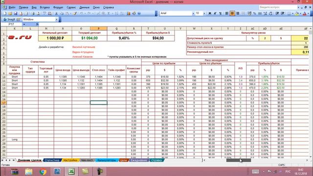
Task: Click the Excel icon in the taskbar
Action: click(x=71, y=172)
